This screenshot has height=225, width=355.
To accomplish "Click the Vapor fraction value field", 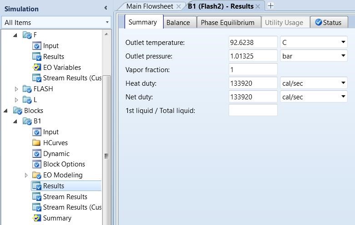I will pos(253,70).
